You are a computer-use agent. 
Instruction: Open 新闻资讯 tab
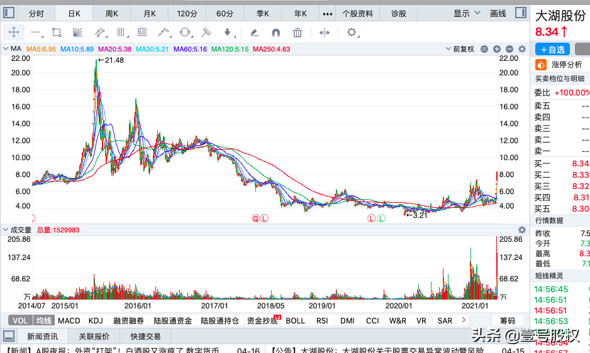coord(43,336)
